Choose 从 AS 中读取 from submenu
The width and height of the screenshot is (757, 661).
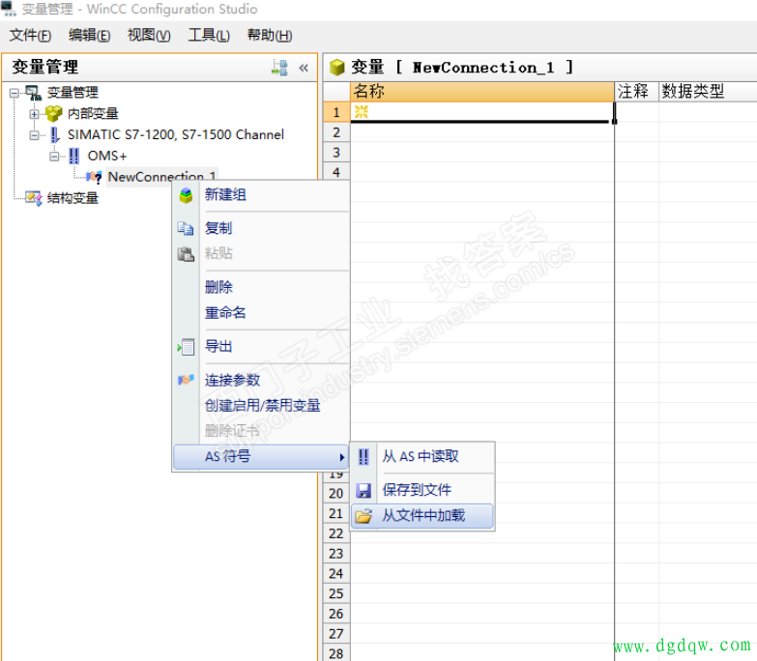(x=422, y=456)
